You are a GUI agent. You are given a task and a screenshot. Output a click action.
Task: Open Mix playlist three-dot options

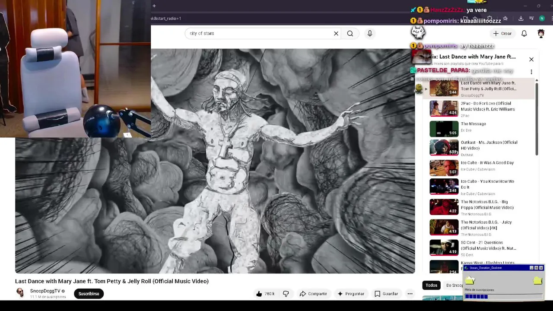pos(531,72)
